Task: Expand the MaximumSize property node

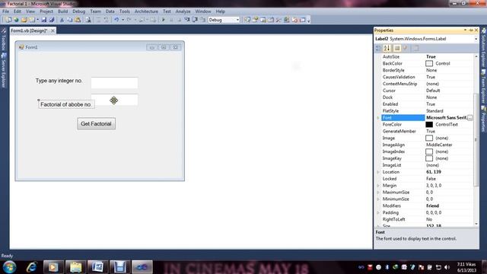Action: click(x=378, y=193)
